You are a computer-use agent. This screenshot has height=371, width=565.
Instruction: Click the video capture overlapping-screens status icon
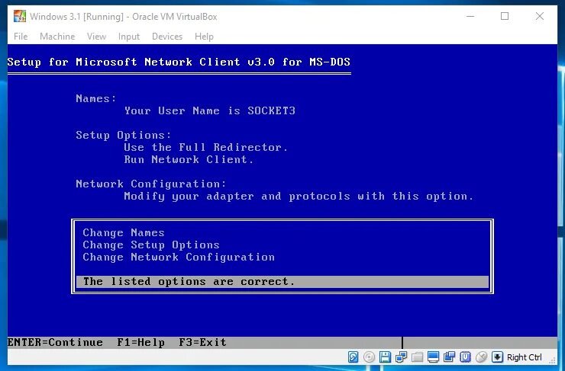[449, 357]
